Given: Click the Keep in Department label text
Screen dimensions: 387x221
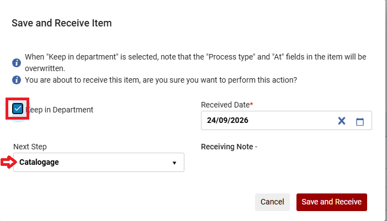Looking at the screenshot, I should tap(60, 110).
